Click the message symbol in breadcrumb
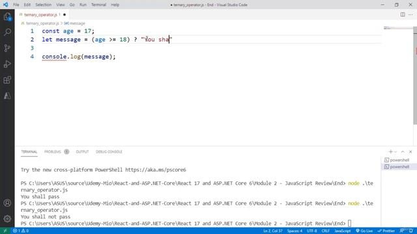Viewport: 417px width, 234px height. click(77, 23)
